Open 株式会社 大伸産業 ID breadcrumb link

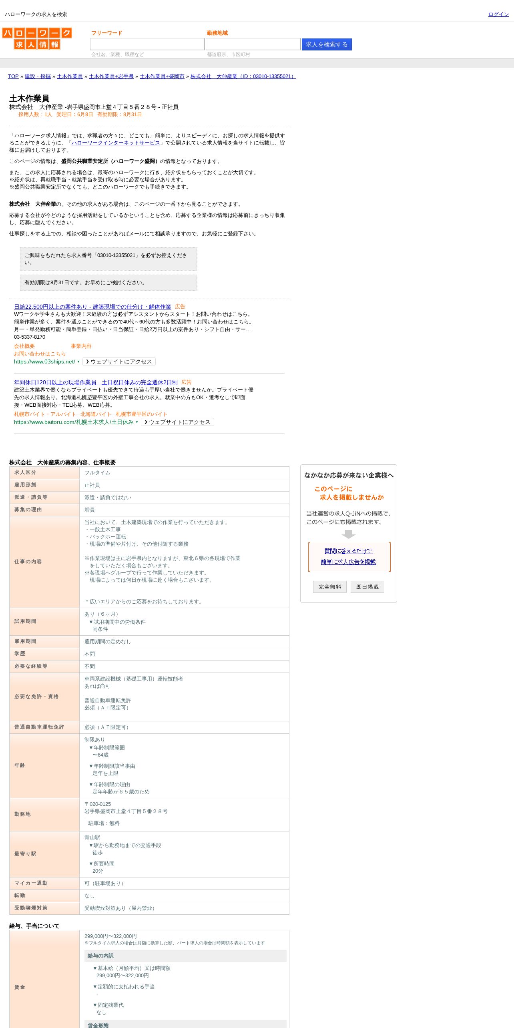pyautogui.click(x=243, y=76)
